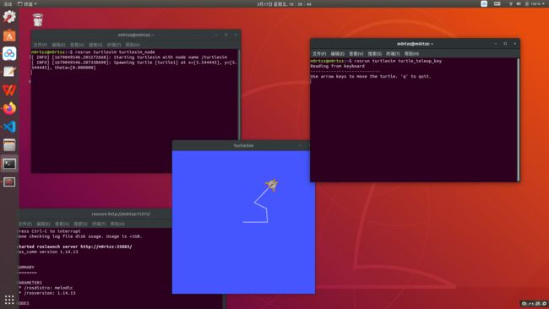Select the TurtleSim app icon in dock
The image size is (549, 309).
[x=9, y=182]
